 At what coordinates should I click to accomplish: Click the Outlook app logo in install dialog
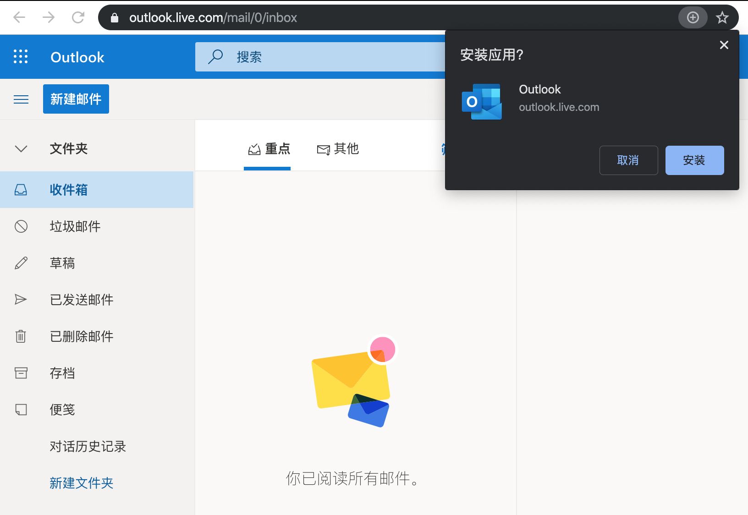pos(482,102)
